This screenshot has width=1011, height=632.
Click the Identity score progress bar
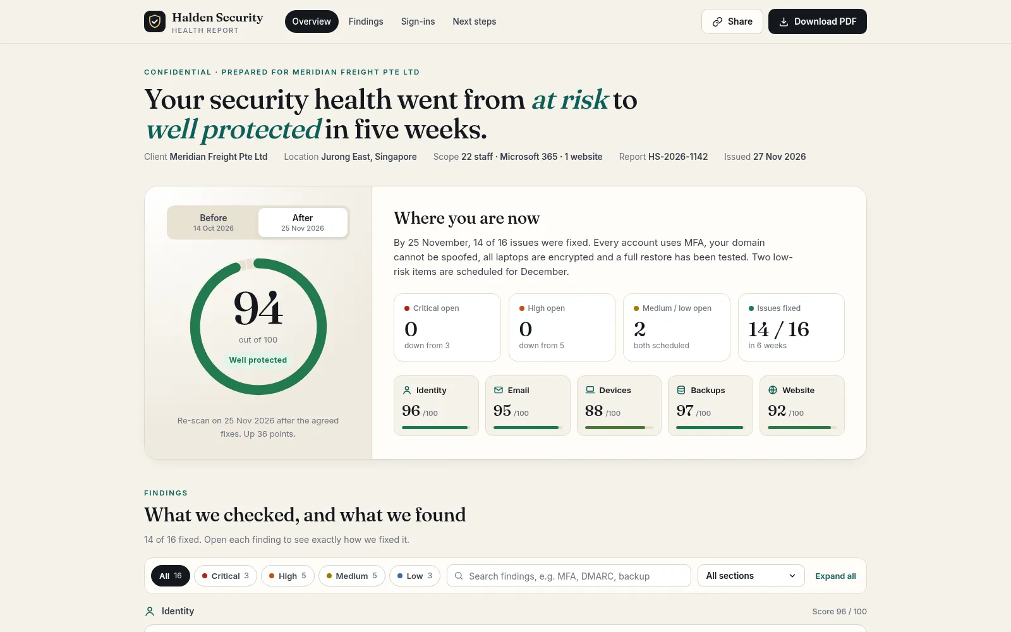(436, 428)
